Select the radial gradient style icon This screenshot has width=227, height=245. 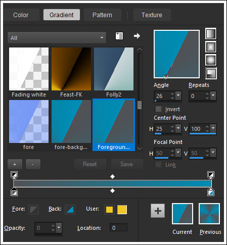click(211, 73)
